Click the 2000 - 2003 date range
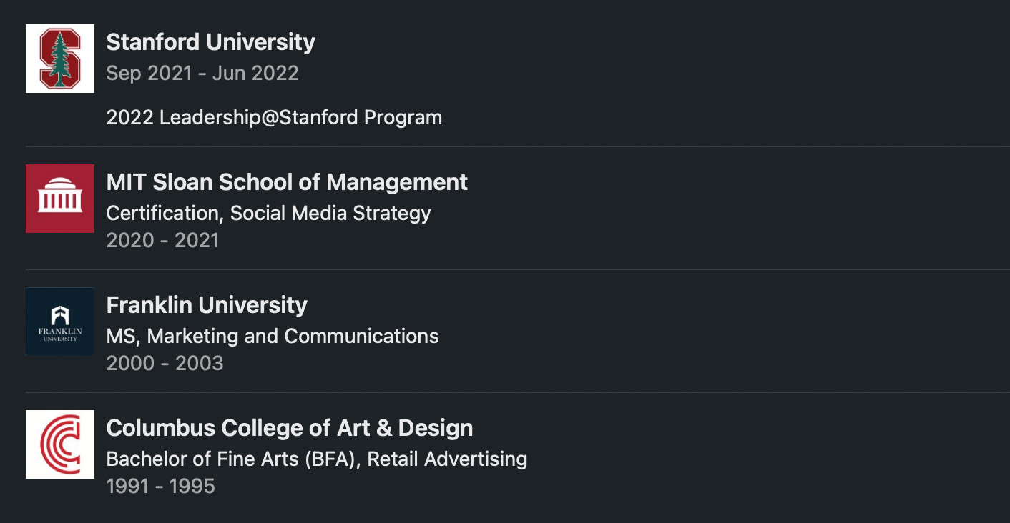The height and width of the screenshot is (523, 1010). coord(165,363)
